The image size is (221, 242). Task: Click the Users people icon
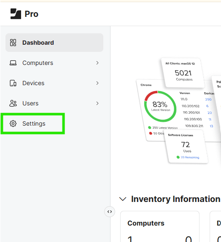[x=13, y=103]
